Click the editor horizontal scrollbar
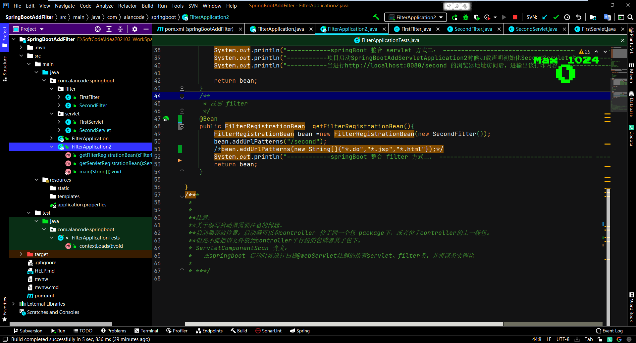This screenshot has height=343, width=636. click(344, 324)
